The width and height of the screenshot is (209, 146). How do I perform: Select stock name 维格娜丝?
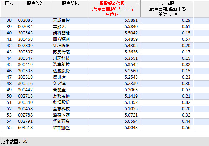[61, 128]
